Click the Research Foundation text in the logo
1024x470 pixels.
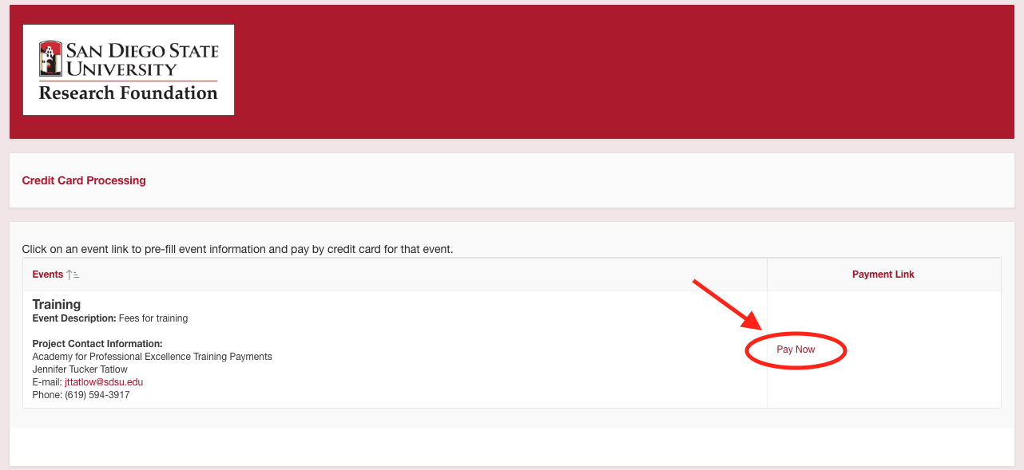pyautogui.click(x=129, y=93)
